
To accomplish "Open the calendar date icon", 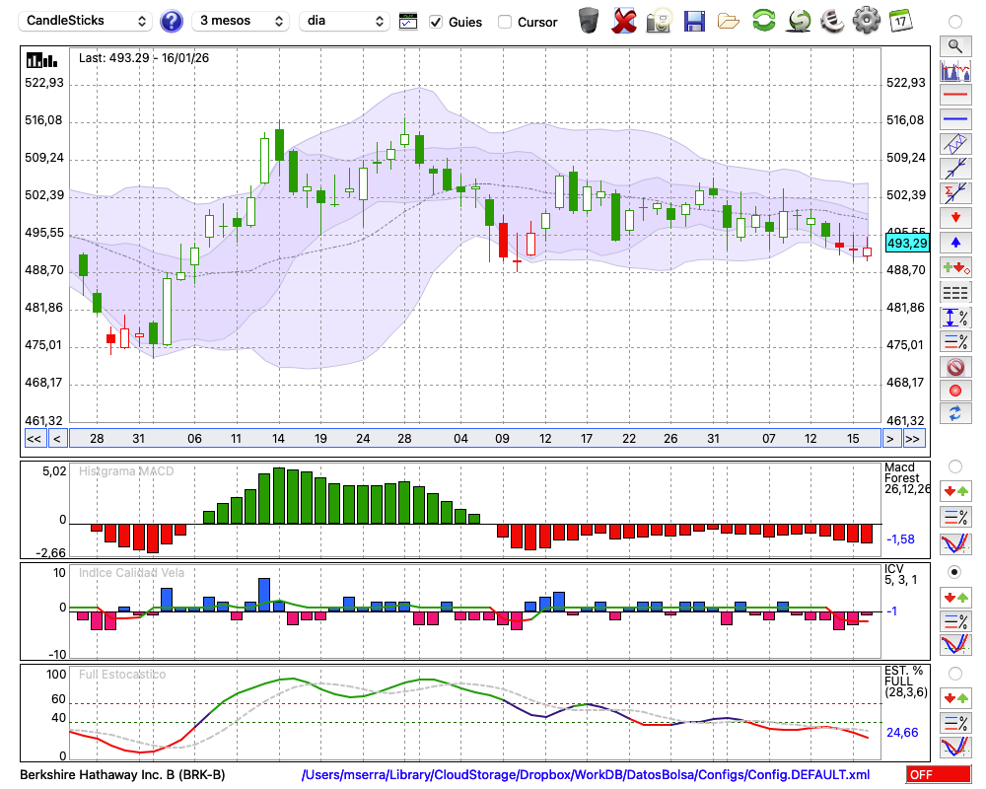I will 899,20.
